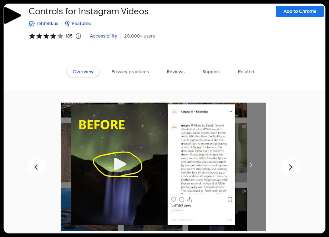Viewport: 329px width, 237px height.
Task: Show next screenshot with right carousel arrow
Action: point(290,167)
